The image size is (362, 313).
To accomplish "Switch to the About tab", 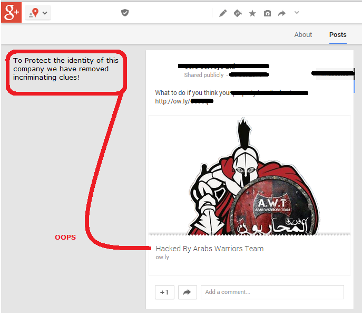I will (x=303, y=35).
